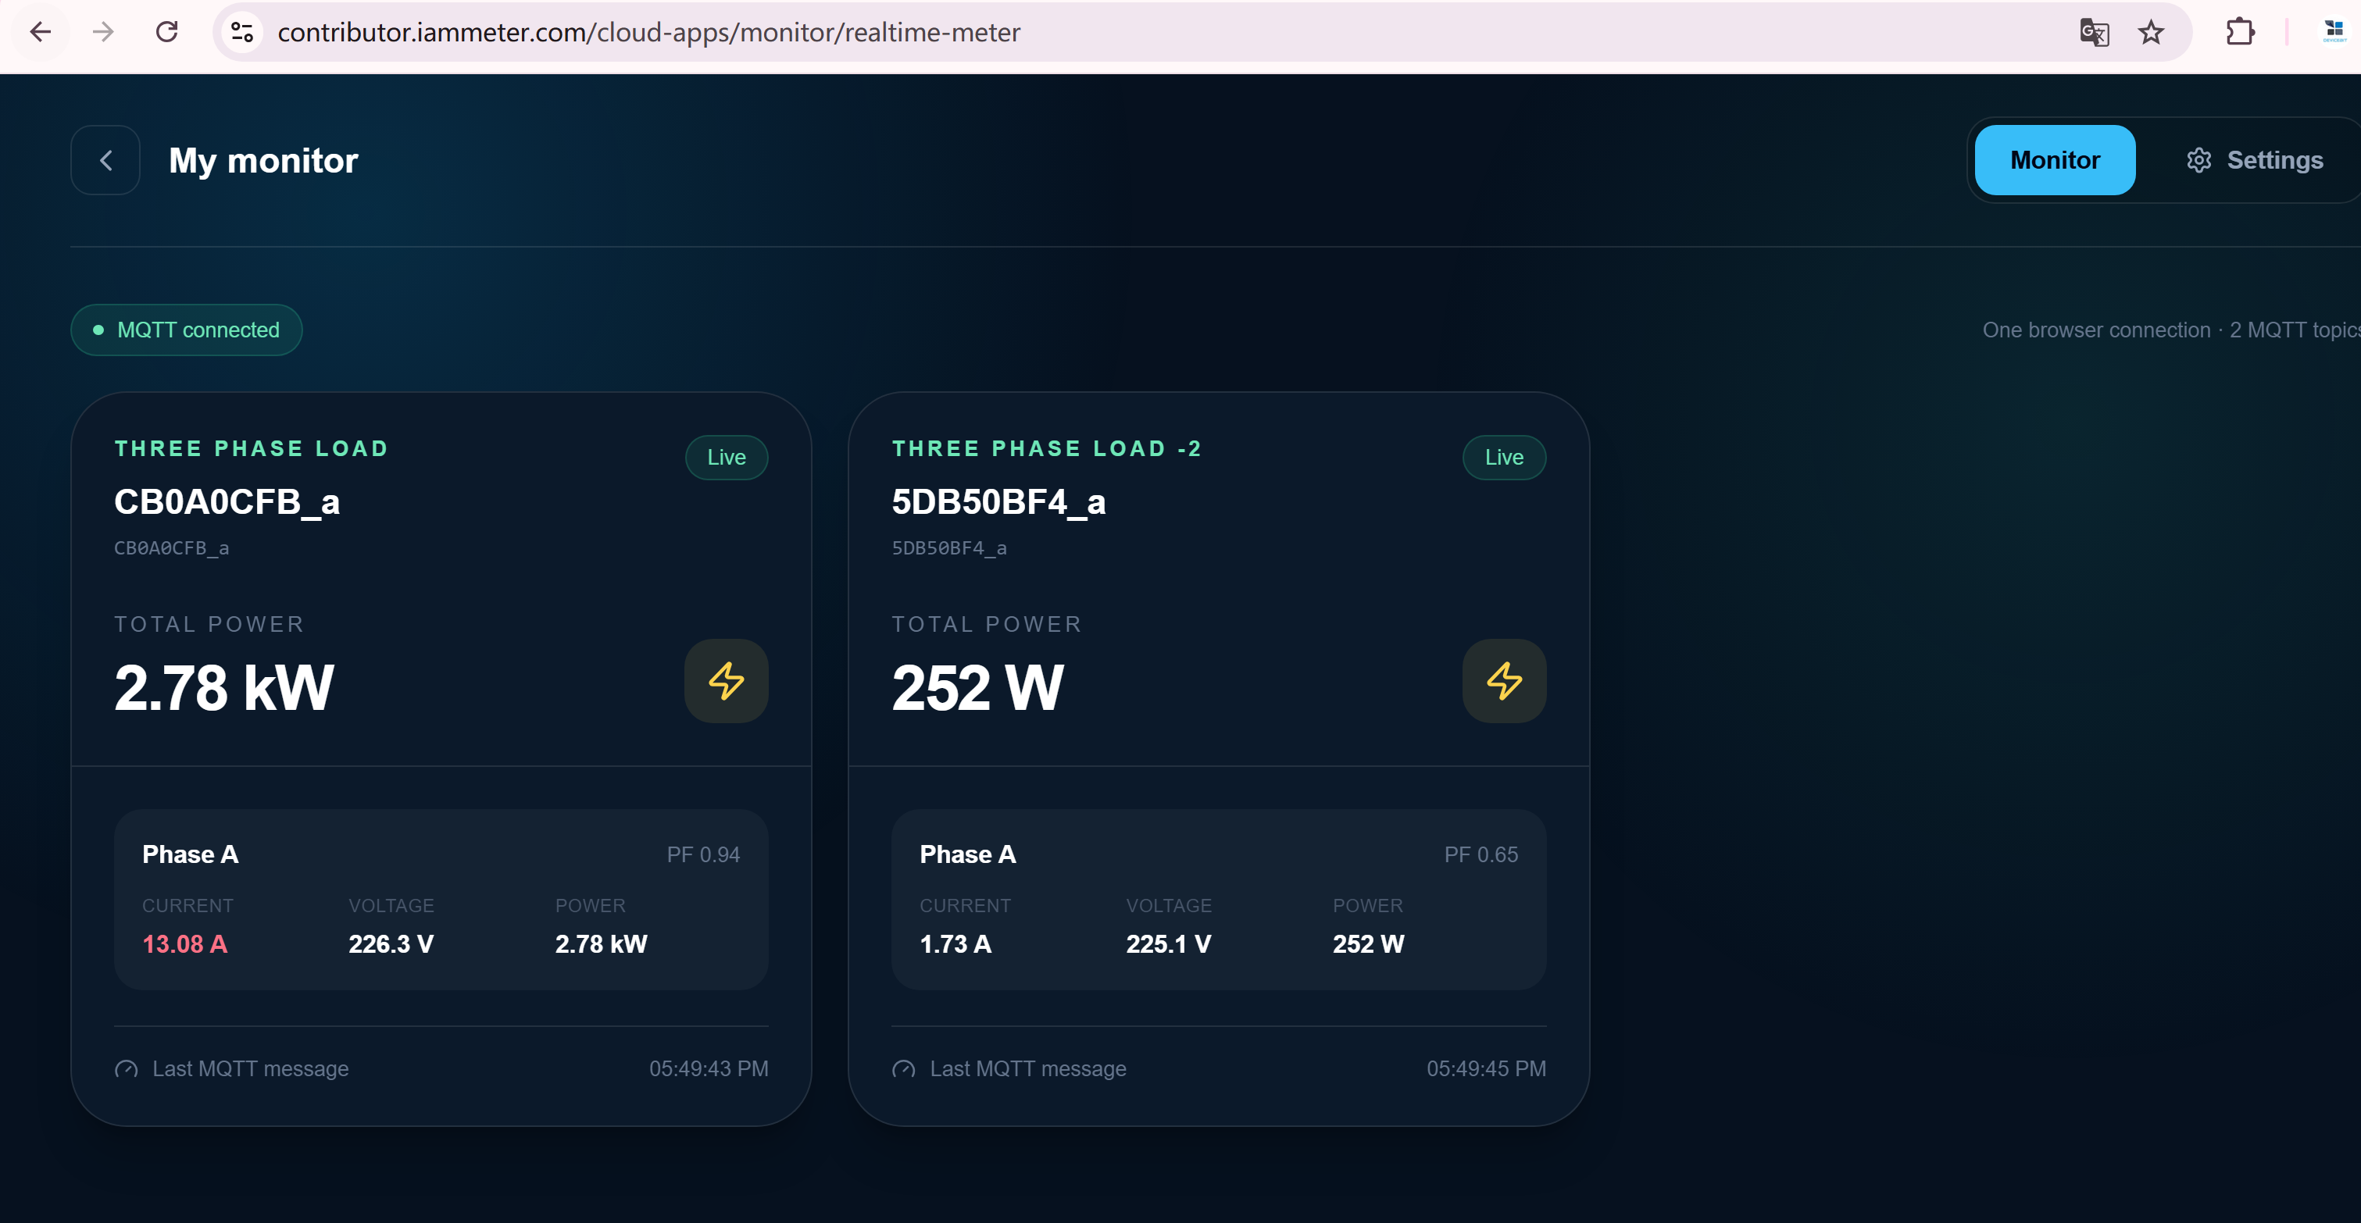Click the Phase A label on the 5DB50BF4_a card
Screen dimensions: 2361x1223
point(967,854)
